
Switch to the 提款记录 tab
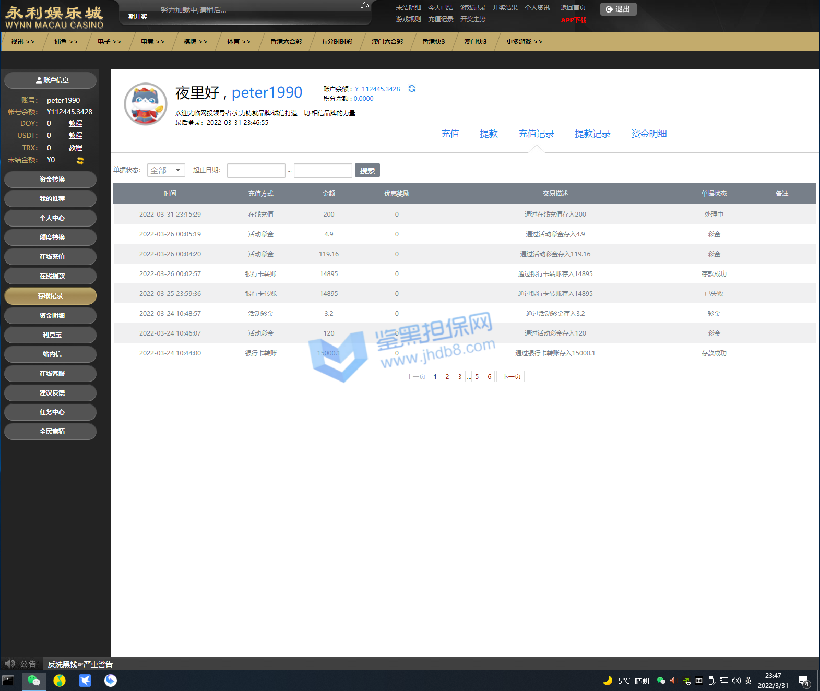[592, 134]
